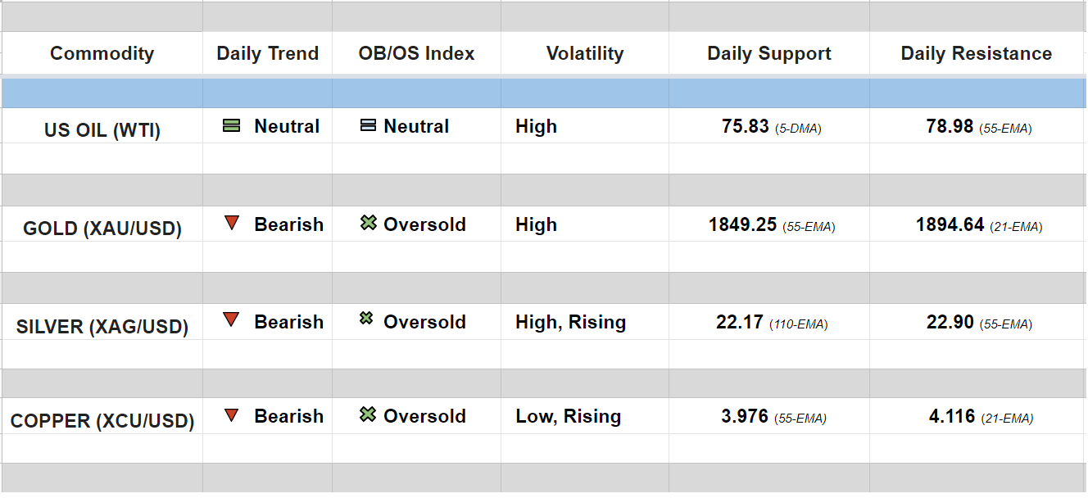Select the Daily Trend column header
This screenshot has width=1088, height=498.
click(x=267, y=54)
